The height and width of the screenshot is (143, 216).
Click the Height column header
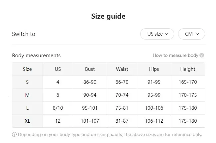(x=188, y=69)
